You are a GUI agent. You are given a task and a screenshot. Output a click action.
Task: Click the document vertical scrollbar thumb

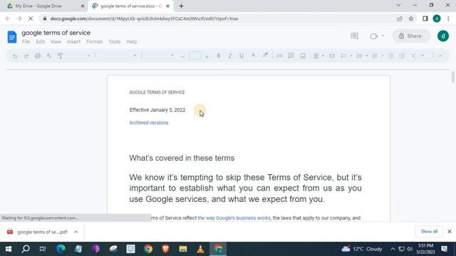click(453, 76)
